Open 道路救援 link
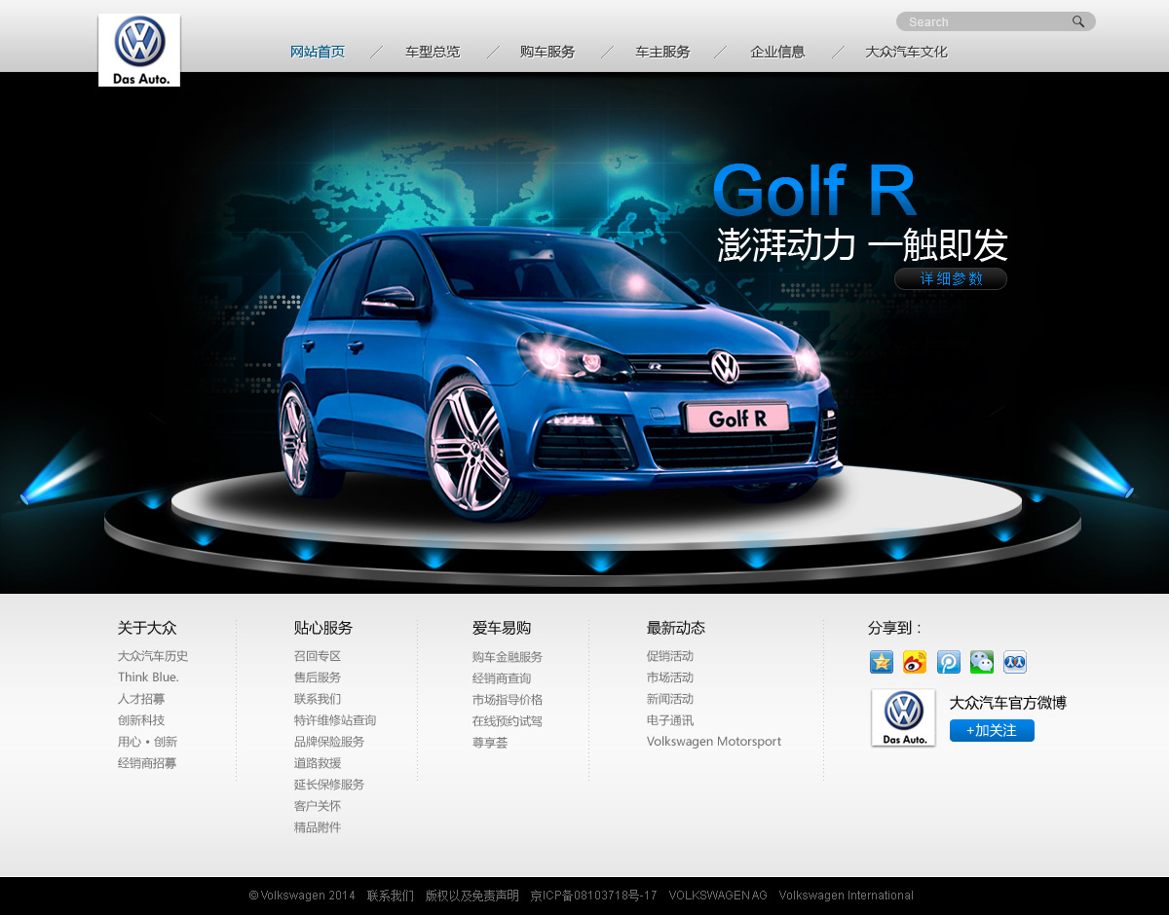 [x=318, y=763]
